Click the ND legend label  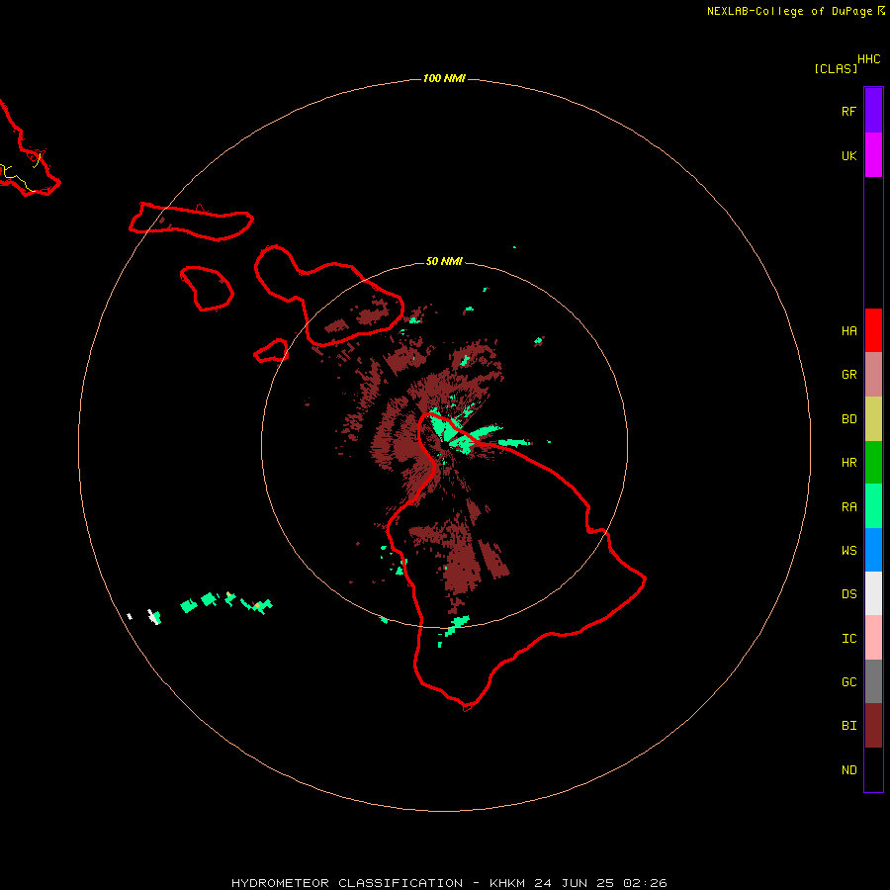[x=848, y=769]
